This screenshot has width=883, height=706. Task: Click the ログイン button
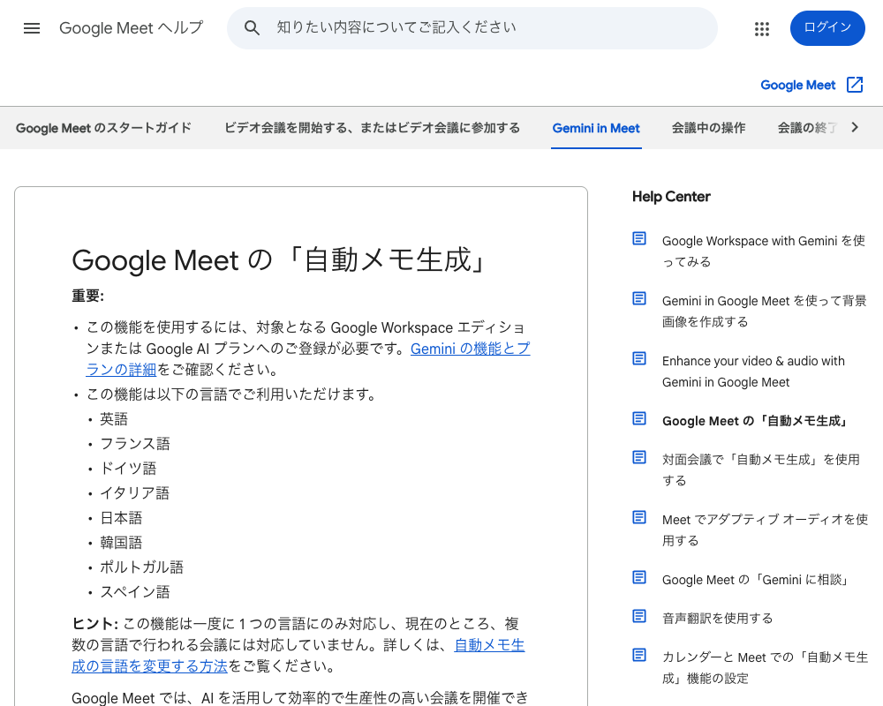[827, 28]
